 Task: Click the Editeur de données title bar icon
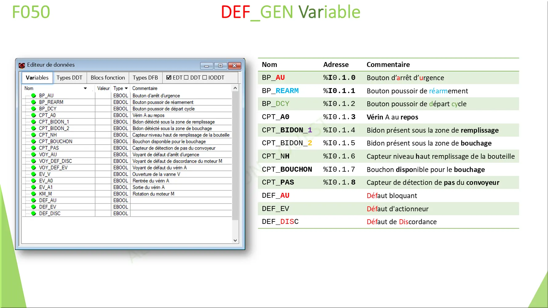pyautogui.click(x=22, y=65)
